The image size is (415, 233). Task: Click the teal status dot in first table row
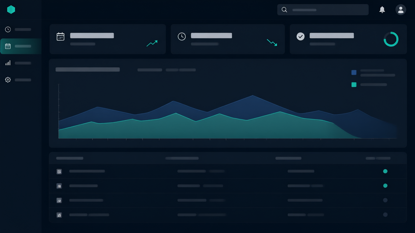coord(385,171)
